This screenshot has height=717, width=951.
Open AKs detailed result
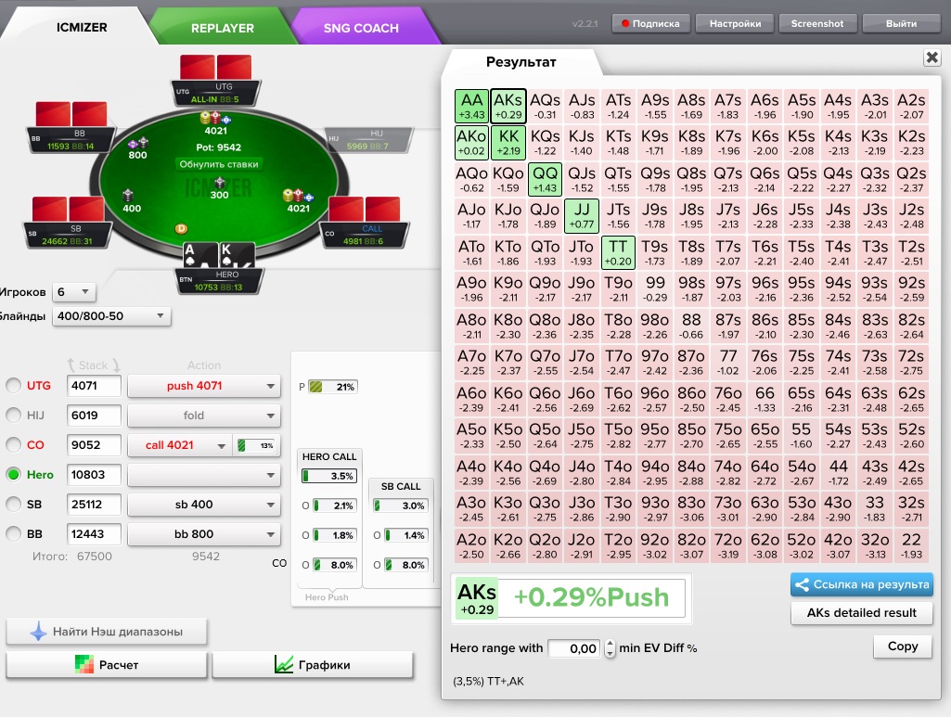pos(861,613)
